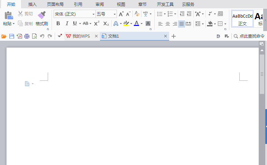Increase font size with A+ icon
Screen dimensions: 267x165
click(x=121, y=14)
